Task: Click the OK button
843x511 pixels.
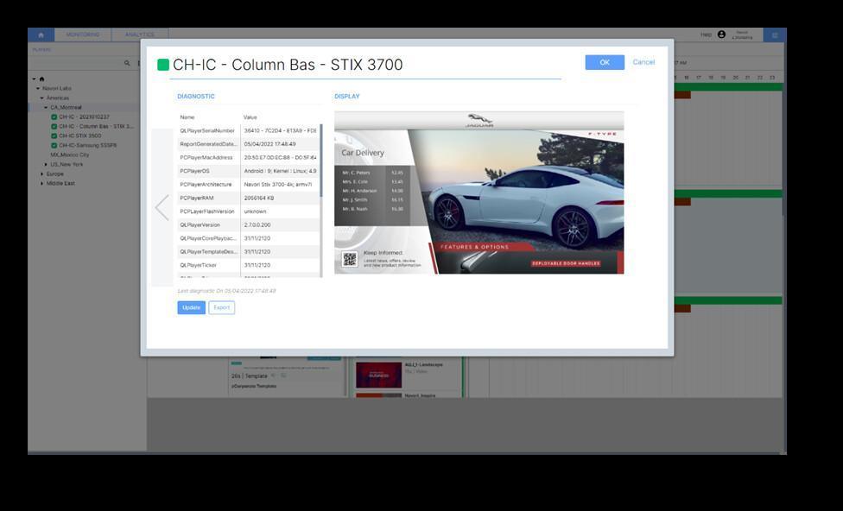Action: [x=605, y=62]
